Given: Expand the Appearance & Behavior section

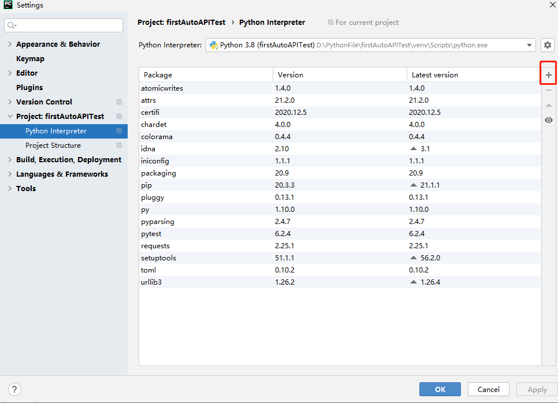Looking at the screenshot, I should tap(10, 44).
